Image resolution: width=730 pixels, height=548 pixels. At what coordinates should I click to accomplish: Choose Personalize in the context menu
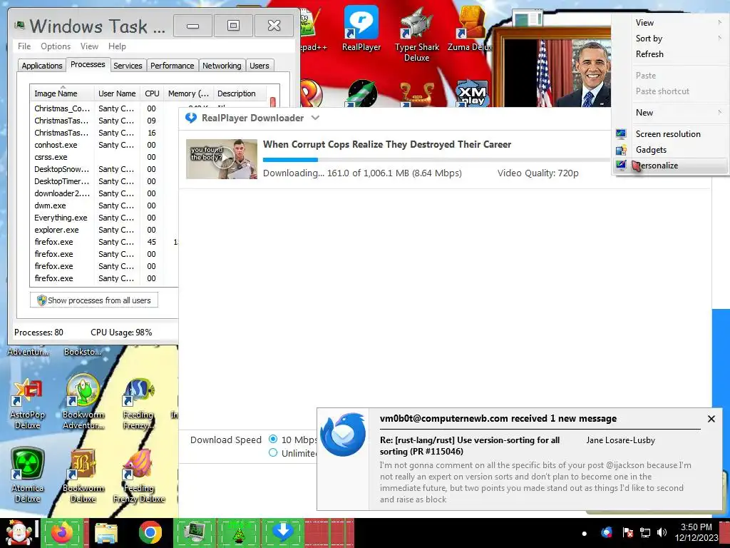[x=670, y=166]
